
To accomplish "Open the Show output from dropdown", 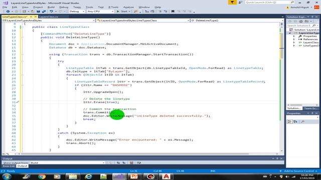I will 68,163.
